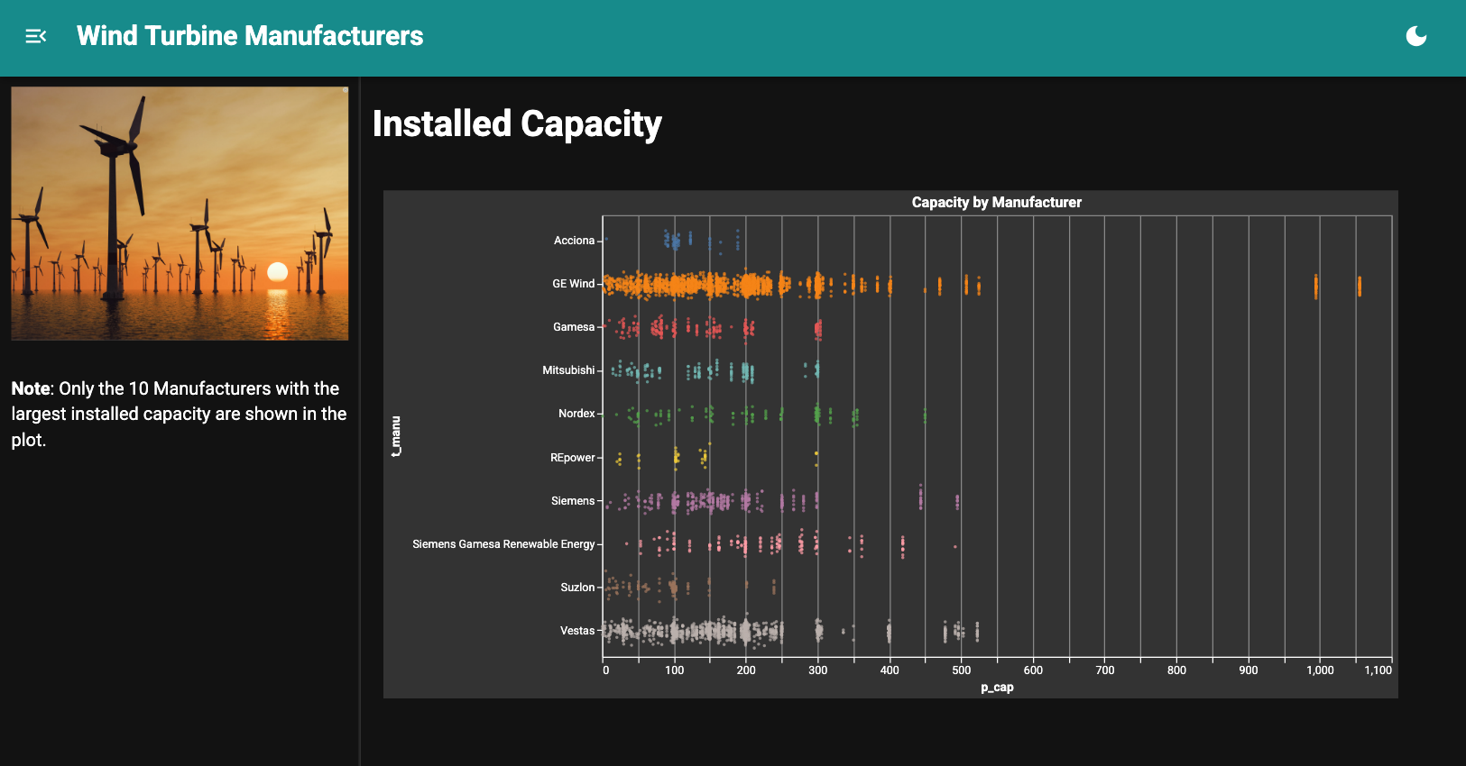1466x766 pixels.
Task: Click the 0 tick on the x-axis
Action: pyautogui.click(x=605, y=670)
